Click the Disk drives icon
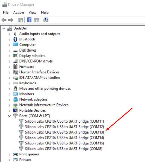145x162 pixels. click(x=15, y=51)
